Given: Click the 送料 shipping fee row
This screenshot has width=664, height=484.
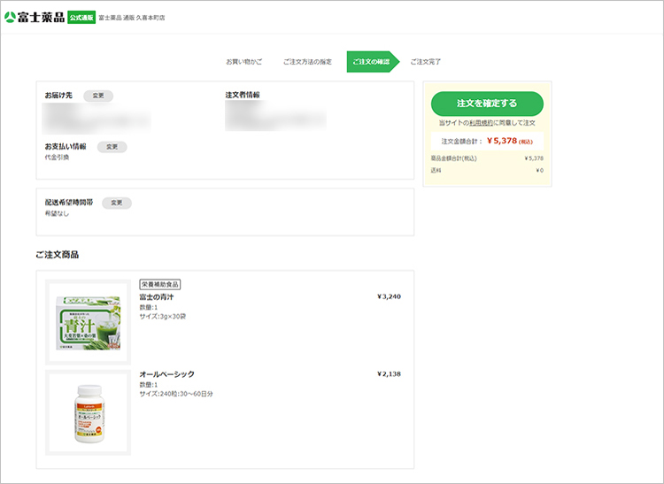Looking at the screenshot, I should (x=487, y=171).
